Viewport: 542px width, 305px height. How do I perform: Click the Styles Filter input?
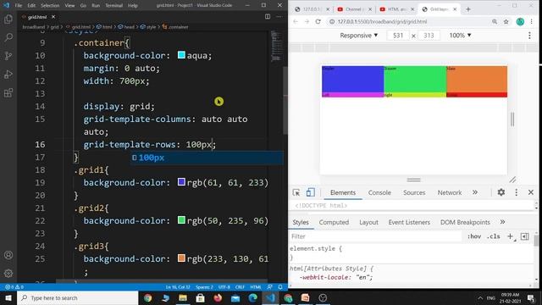[376, 236]
